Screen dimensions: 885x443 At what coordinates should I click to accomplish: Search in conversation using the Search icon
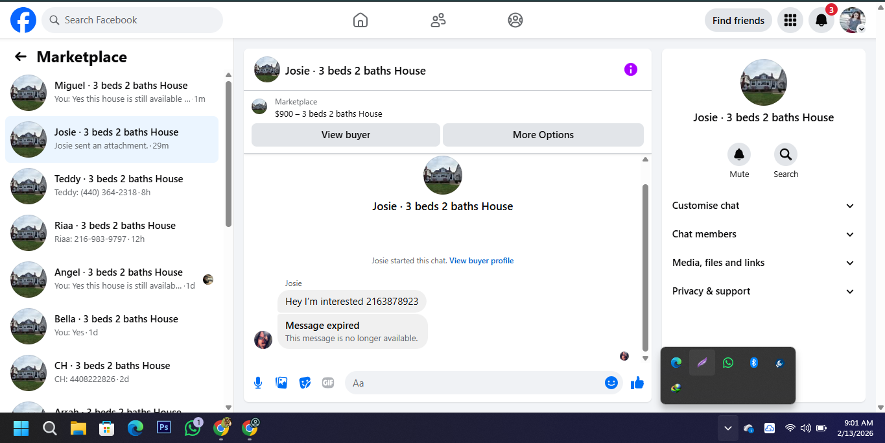point(786,154)
